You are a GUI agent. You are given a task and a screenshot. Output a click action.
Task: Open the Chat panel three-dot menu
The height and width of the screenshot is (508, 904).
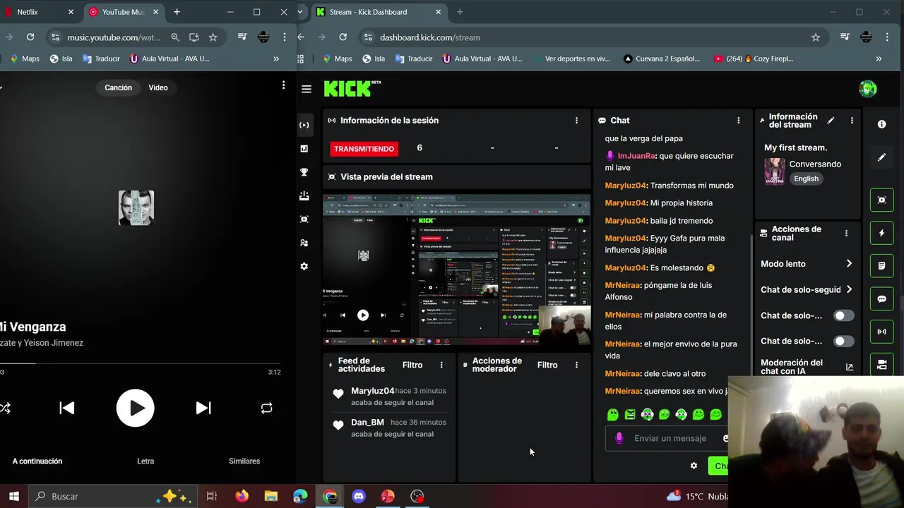click(739, 121)
